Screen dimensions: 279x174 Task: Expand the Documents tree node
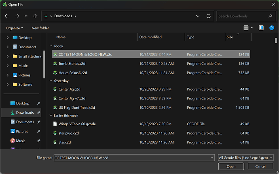[x=7, y=47]
